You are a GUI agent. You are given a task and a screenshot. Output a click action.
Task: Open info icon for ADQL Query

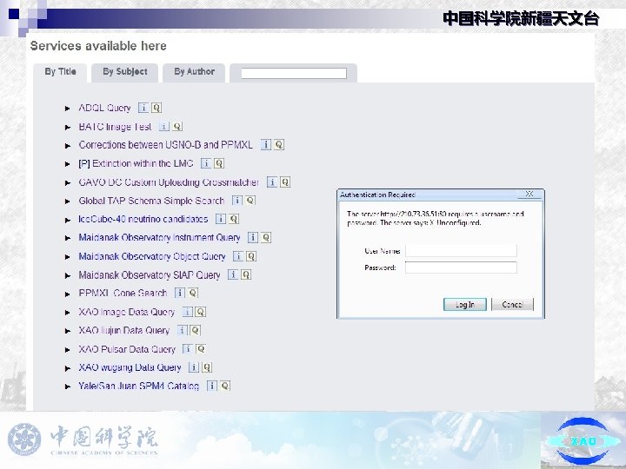pyautogui.click(x=143, y=108)
